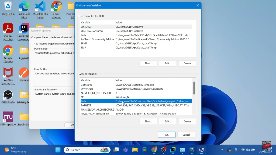Click the taskbar Search box

coord(87,150)
